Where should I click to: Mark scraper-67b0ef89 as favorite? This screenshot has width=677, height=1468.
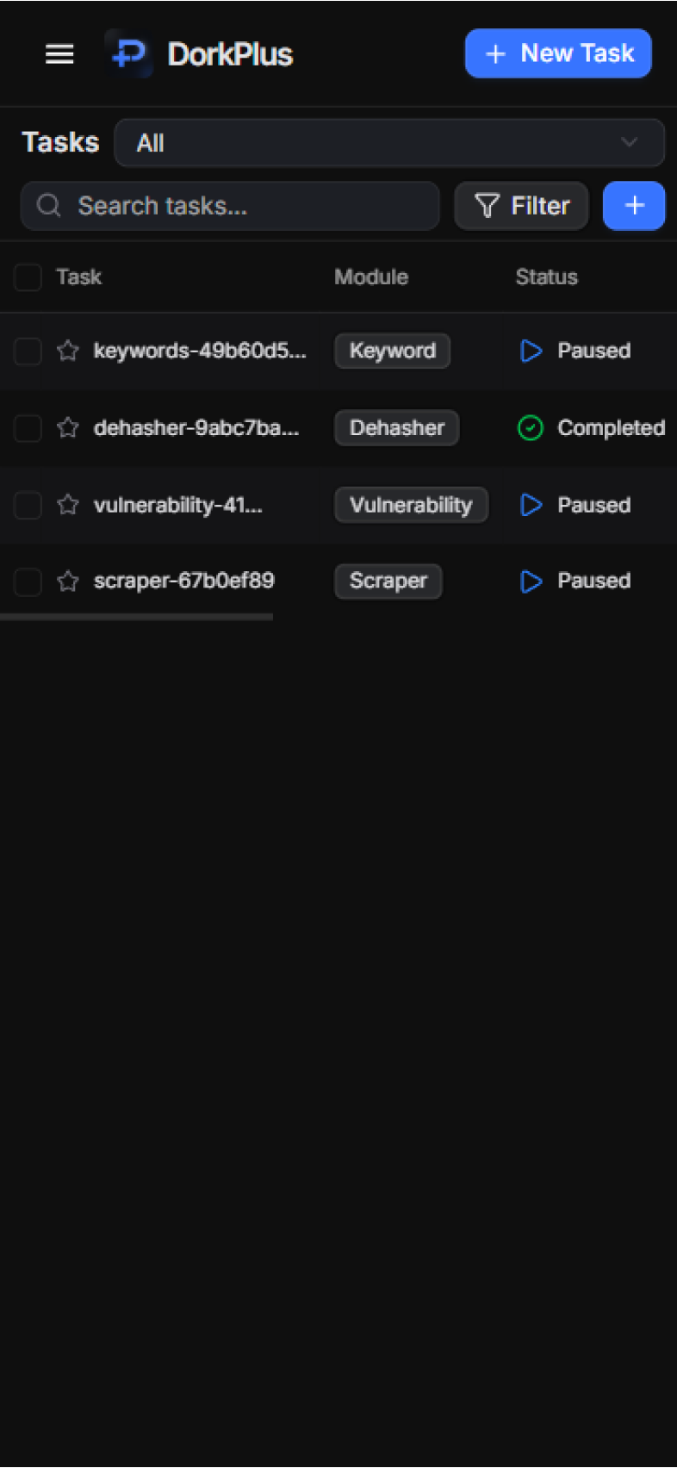pyautogui.click(x=68, y=582)
